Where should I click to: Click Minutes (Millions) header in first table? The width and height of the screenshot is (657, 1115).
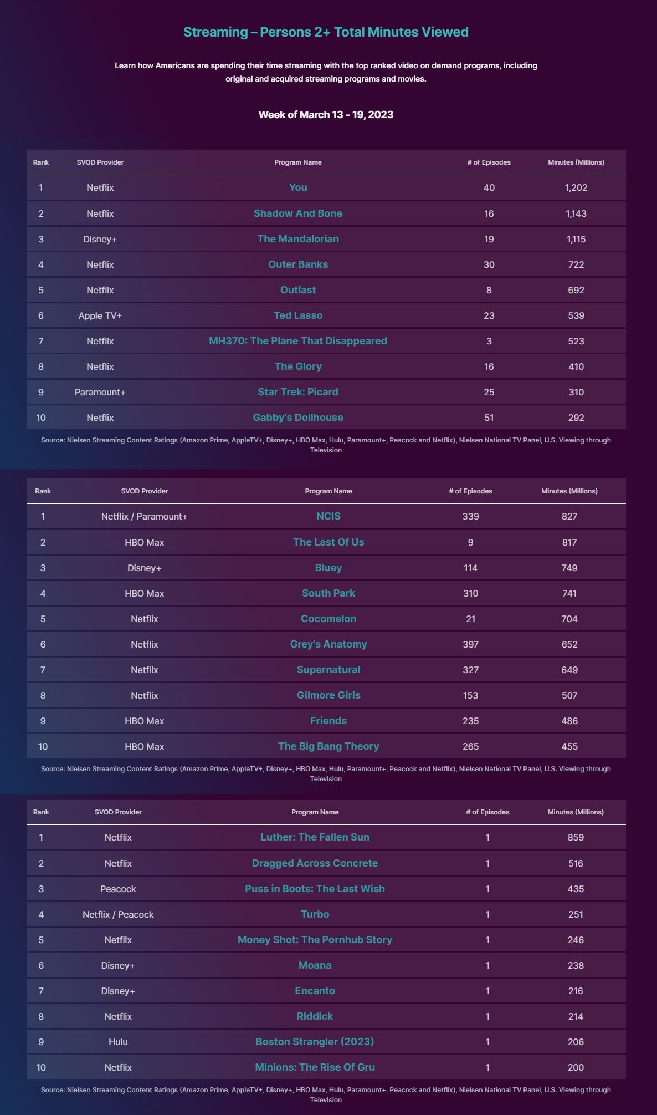[x=576, y=162]
